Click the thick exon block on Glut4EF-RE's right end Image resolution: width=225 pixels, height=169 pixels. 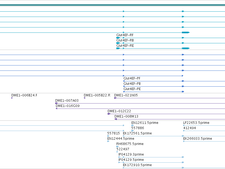[x=186, y=48]
